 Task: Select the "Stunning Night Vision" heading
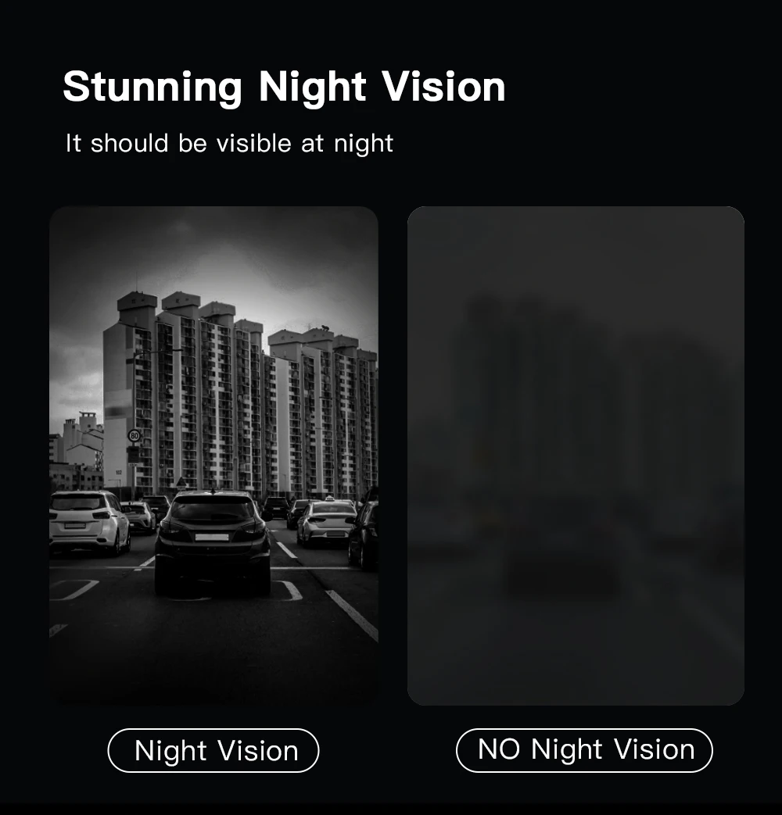pyautogui.click(x=284, y=88)
